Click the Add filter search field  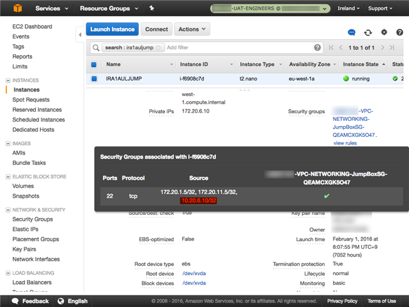tap(238, 47)
